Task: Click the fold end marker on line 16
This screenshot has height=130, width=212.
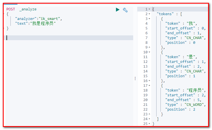Action: tap(149, 81)
